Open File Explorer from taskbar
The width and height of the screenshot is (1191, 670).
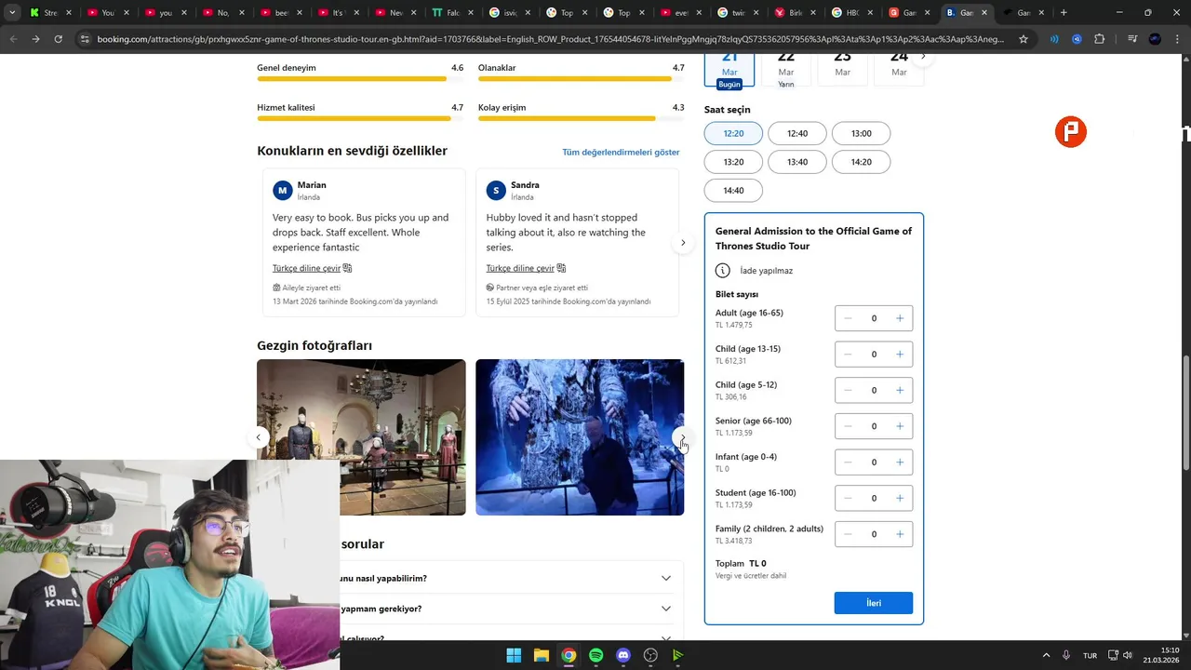click(541, 655)
